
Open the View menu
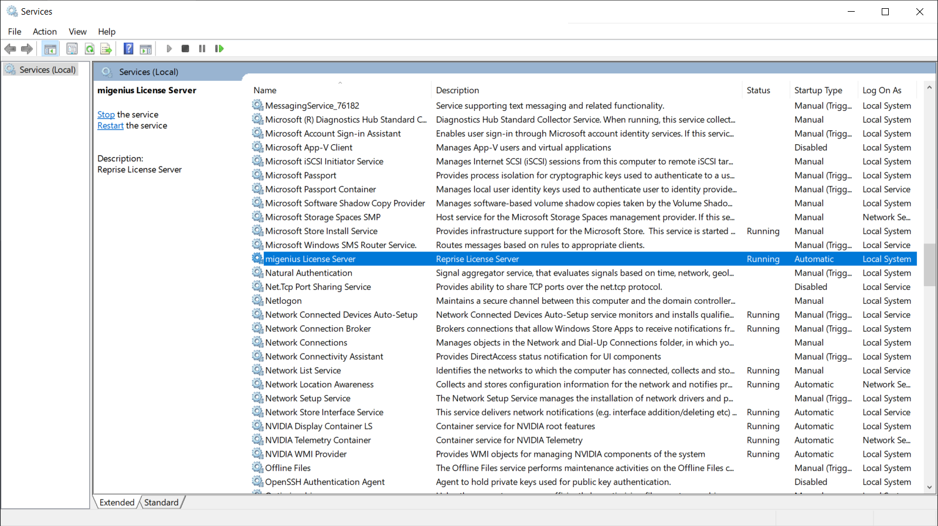click(x=77, y=32)
